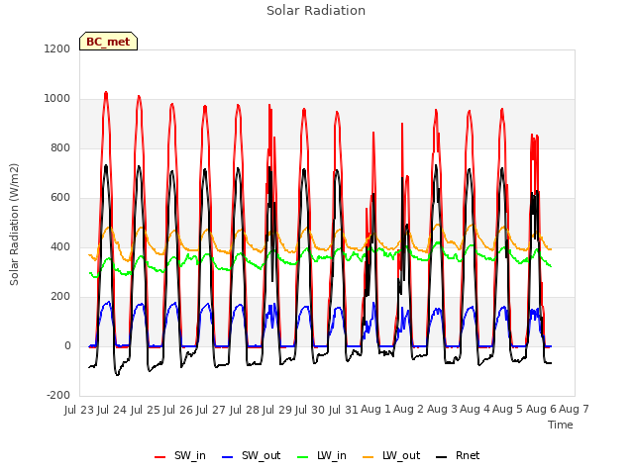Click the 400 y-axis tick label

[60, 247]
